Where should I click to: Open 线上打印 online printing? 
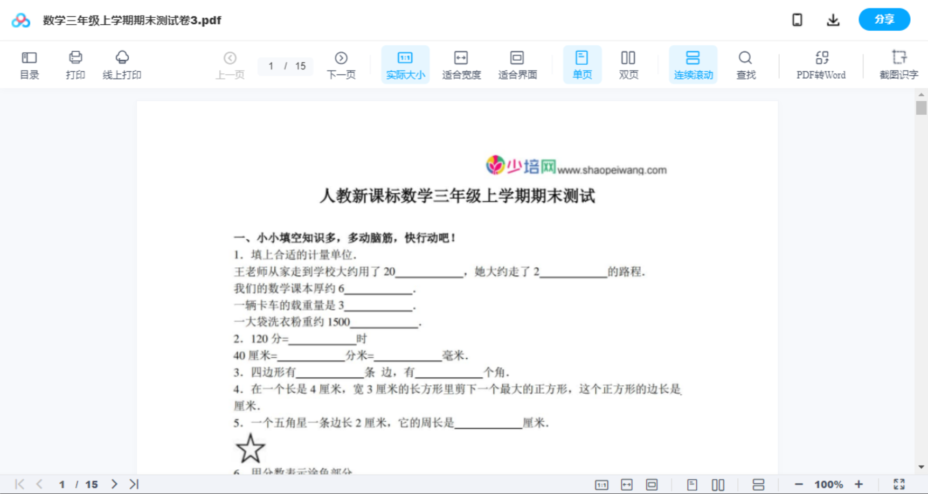point(122,64)
